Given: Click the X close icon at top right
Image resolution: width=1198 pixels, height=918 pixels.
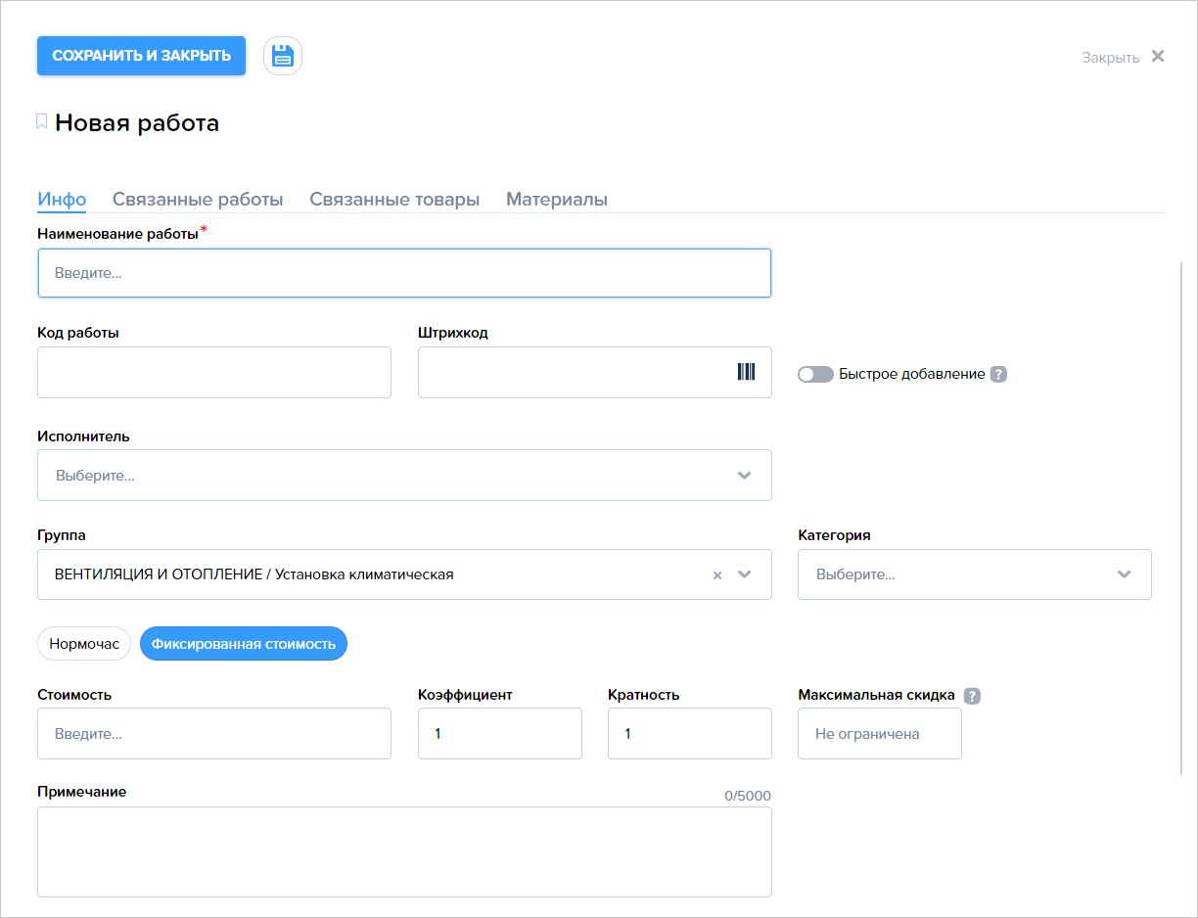Looking at the screenshot, I should (1158, 56).
